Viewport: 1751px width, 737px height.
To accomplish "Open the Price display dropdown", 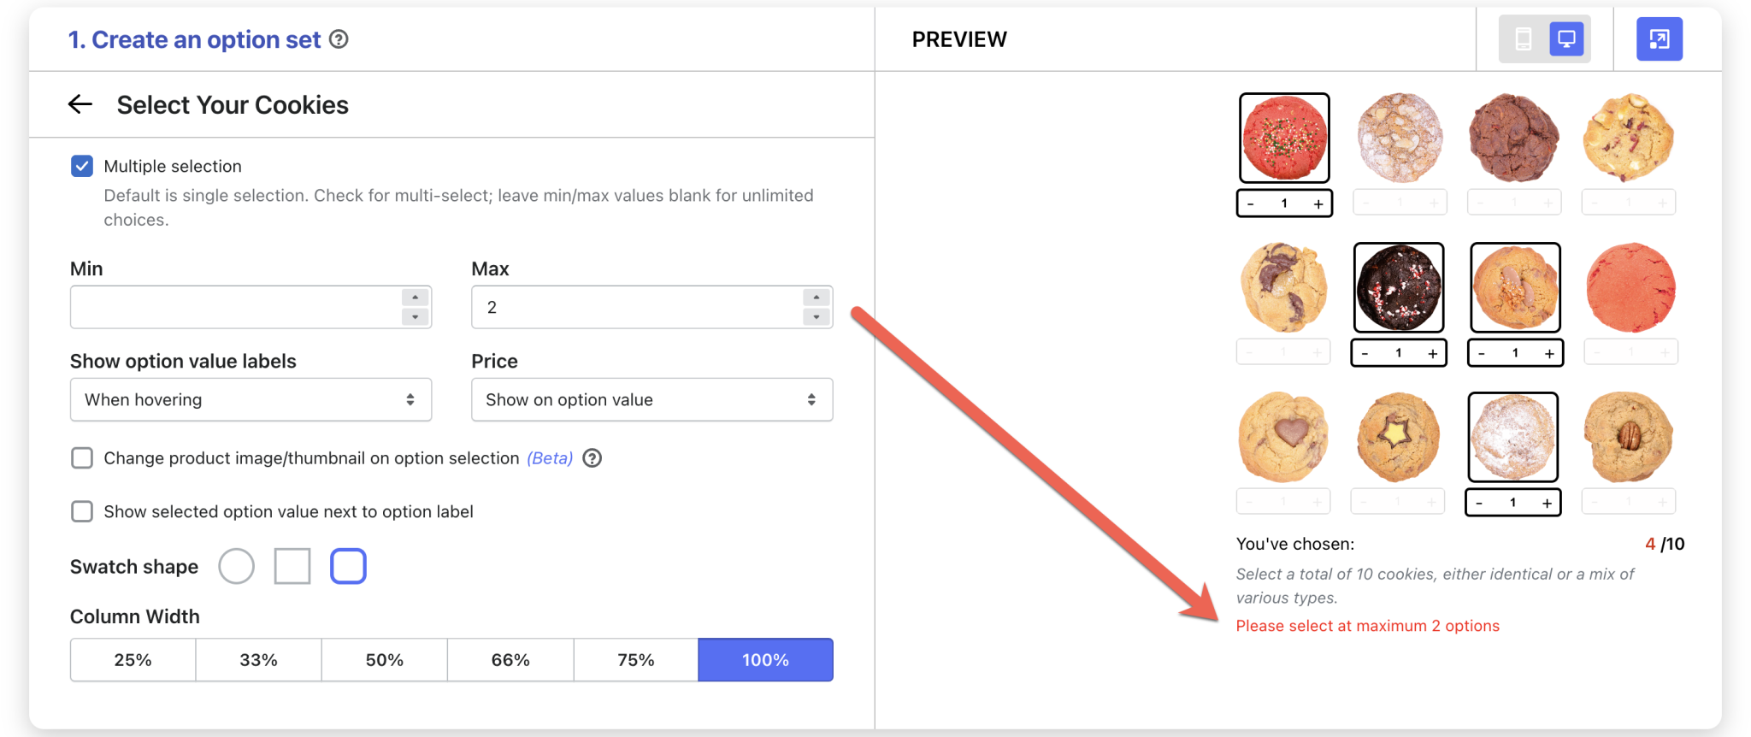I will click(651, 399).
